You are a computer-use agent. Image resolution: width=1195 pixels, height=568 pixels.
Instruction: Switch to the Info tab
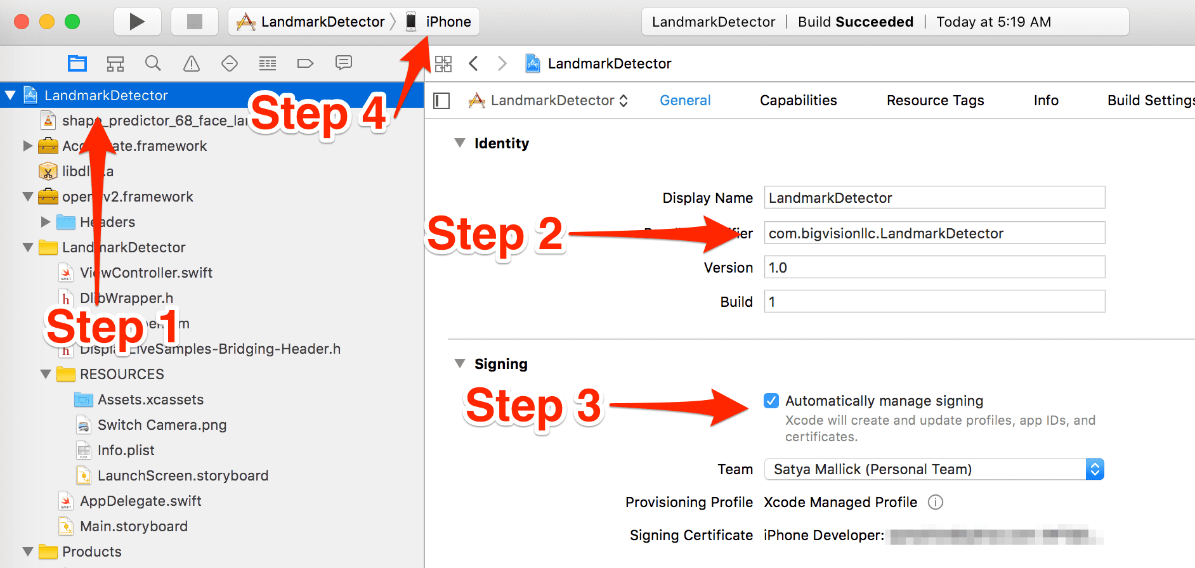(1046, 100)
